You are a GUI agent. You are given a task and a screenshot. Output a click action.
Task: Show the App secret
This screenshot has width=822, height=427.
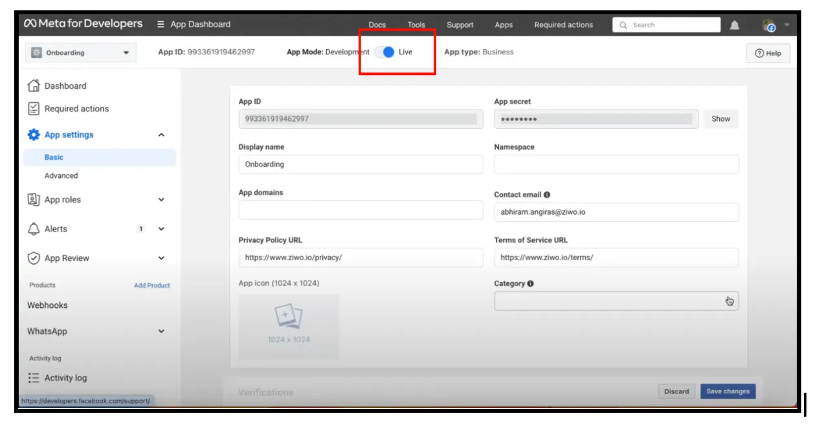pos(720,119)
